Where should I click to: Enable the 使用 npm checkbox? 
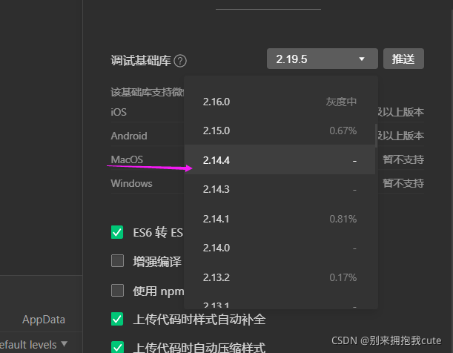click(117, 290)
